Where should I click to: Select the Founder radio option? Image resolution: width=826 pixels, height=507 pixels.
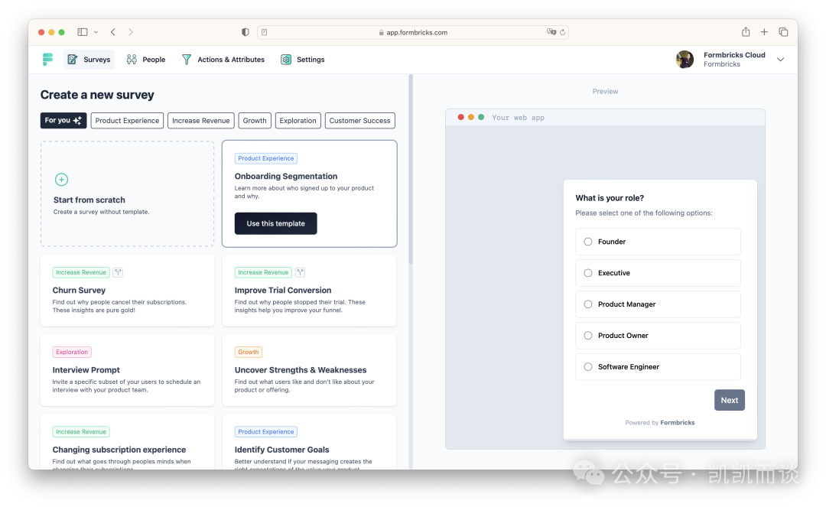[x=588, y=242]
